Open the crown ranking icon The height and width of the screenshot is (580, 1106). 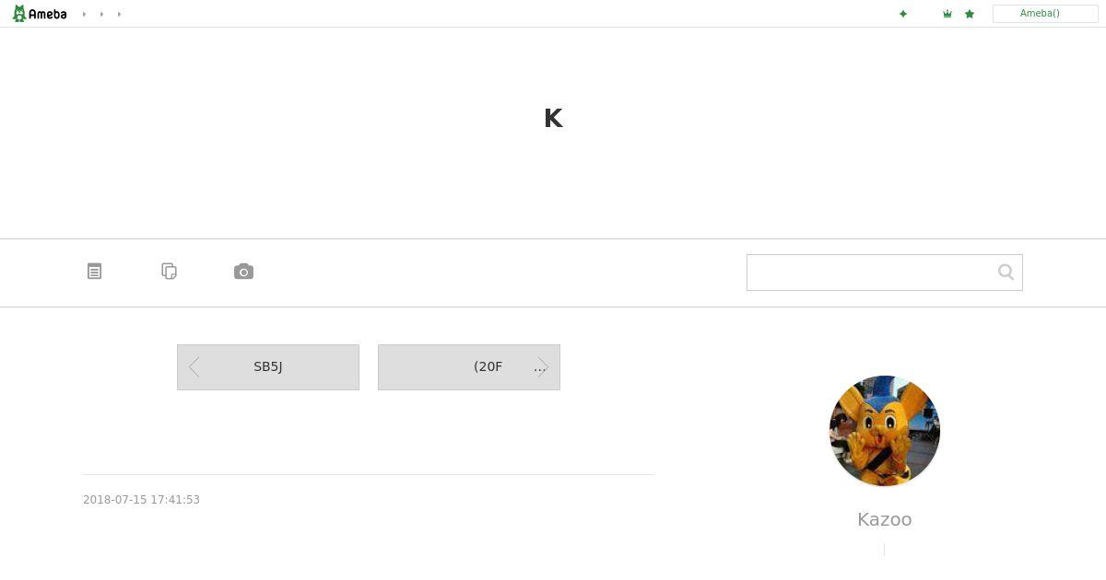tap(947, 14)
